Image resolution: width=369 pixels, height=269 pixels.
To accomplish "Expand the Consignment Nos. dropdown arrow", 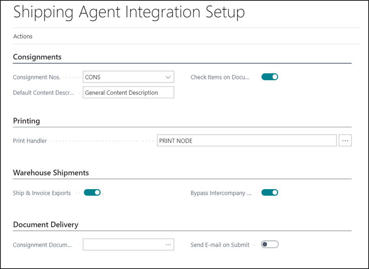I will coord(168,77).
